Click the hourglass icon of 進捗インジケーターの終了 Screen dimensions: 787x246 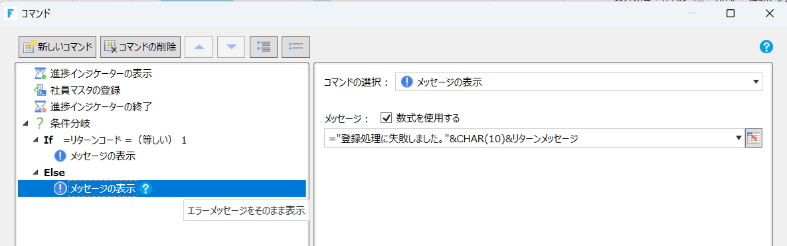(x=40, y=107)
